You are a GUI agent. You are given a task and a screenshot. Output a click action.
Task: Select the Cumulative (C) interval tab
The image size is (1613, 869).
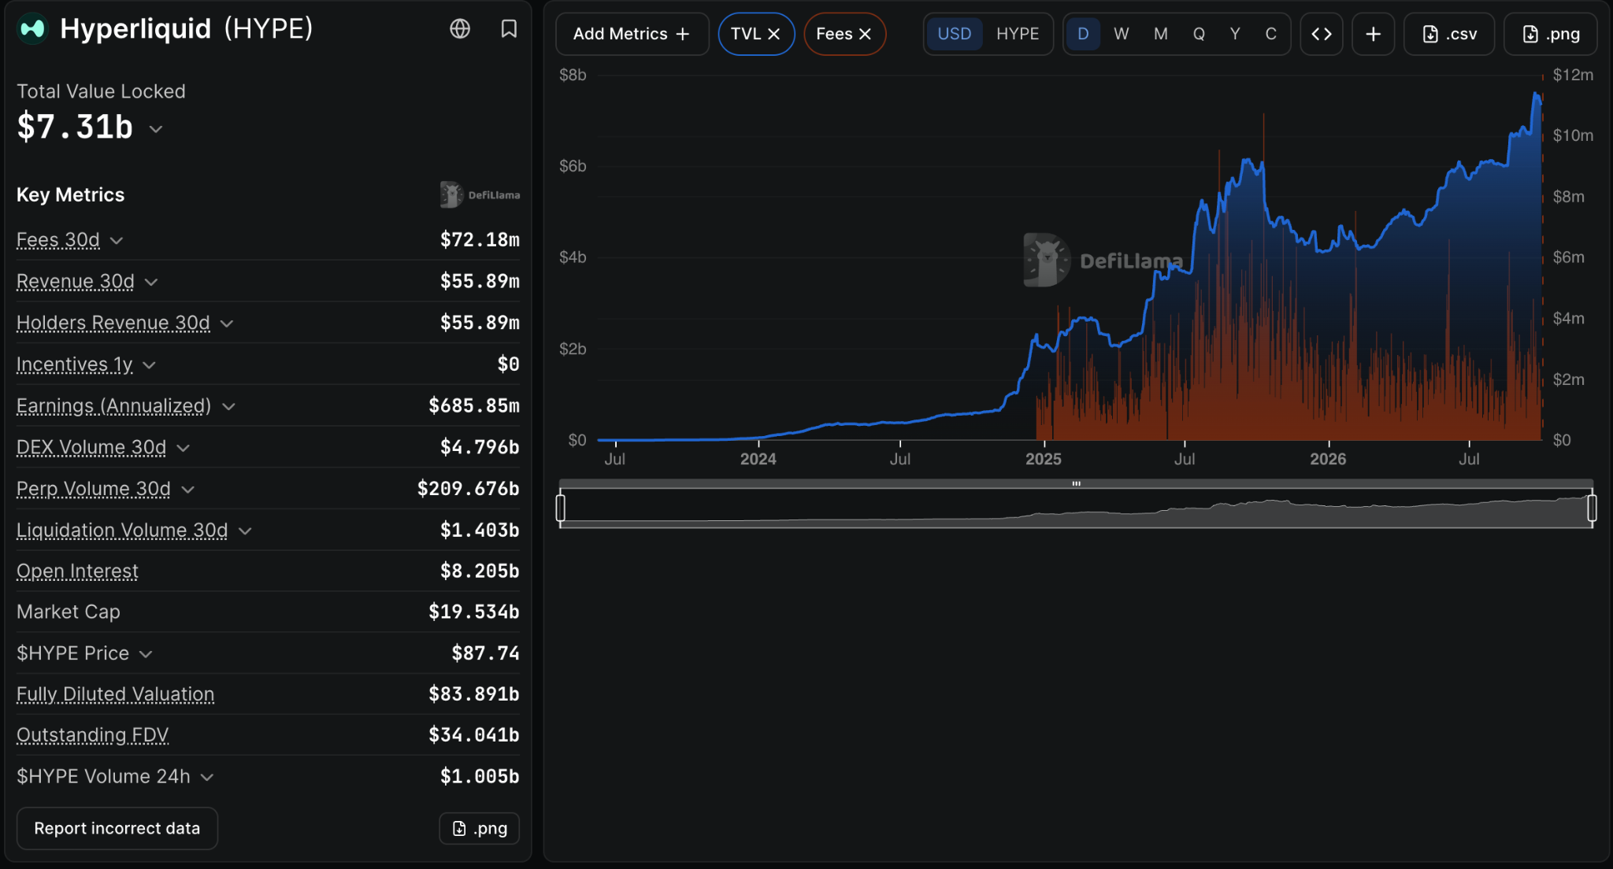tap(1270, 34)
